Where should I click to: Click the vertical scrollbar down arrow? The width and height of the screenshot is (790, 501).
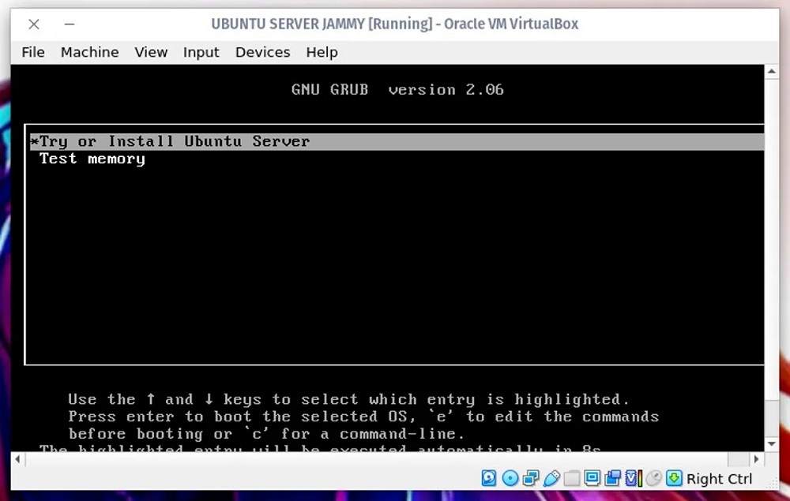pos(772,444)
